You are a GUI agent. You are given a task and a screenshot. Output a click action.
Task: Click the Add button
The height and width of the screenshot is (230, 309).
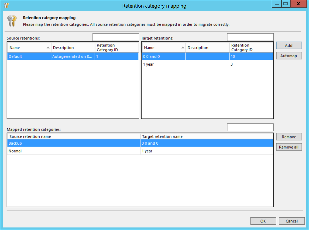click(x=289, y=45)
